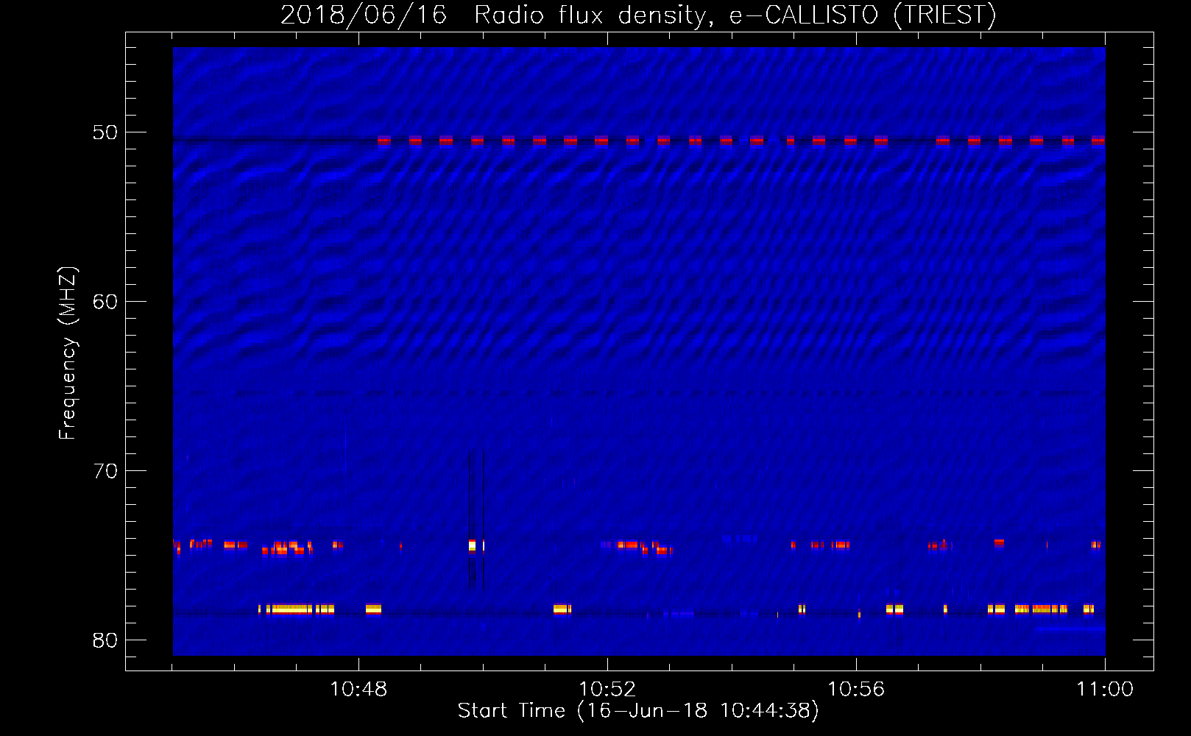This screenshot has height=736, width=1191.
Task: Click the time axis label '10:48'
Action: [358, 689]
